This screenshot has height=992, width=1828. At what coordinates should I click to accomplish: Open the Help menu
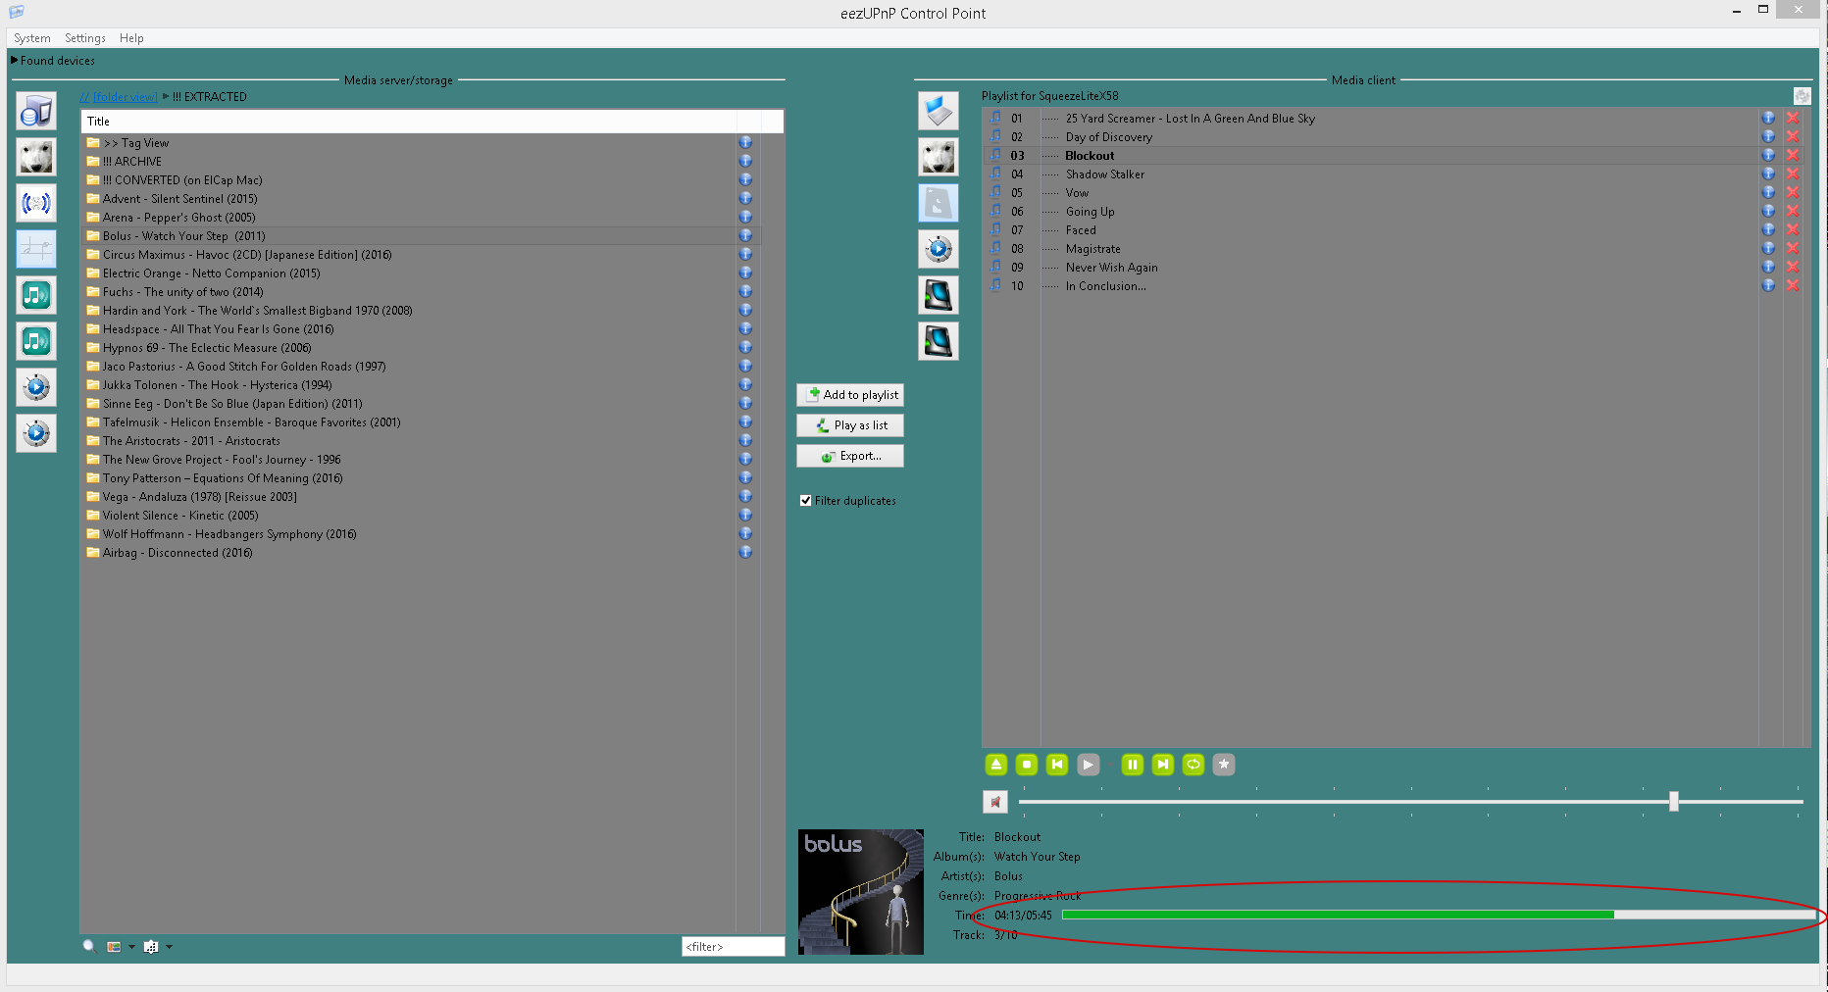[x=131, y=38]
